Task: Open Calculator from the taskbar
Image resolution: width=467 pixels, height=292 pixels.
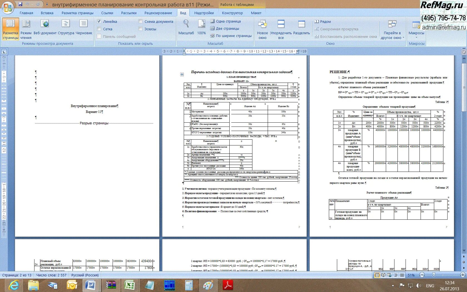Action: point(189,285)
